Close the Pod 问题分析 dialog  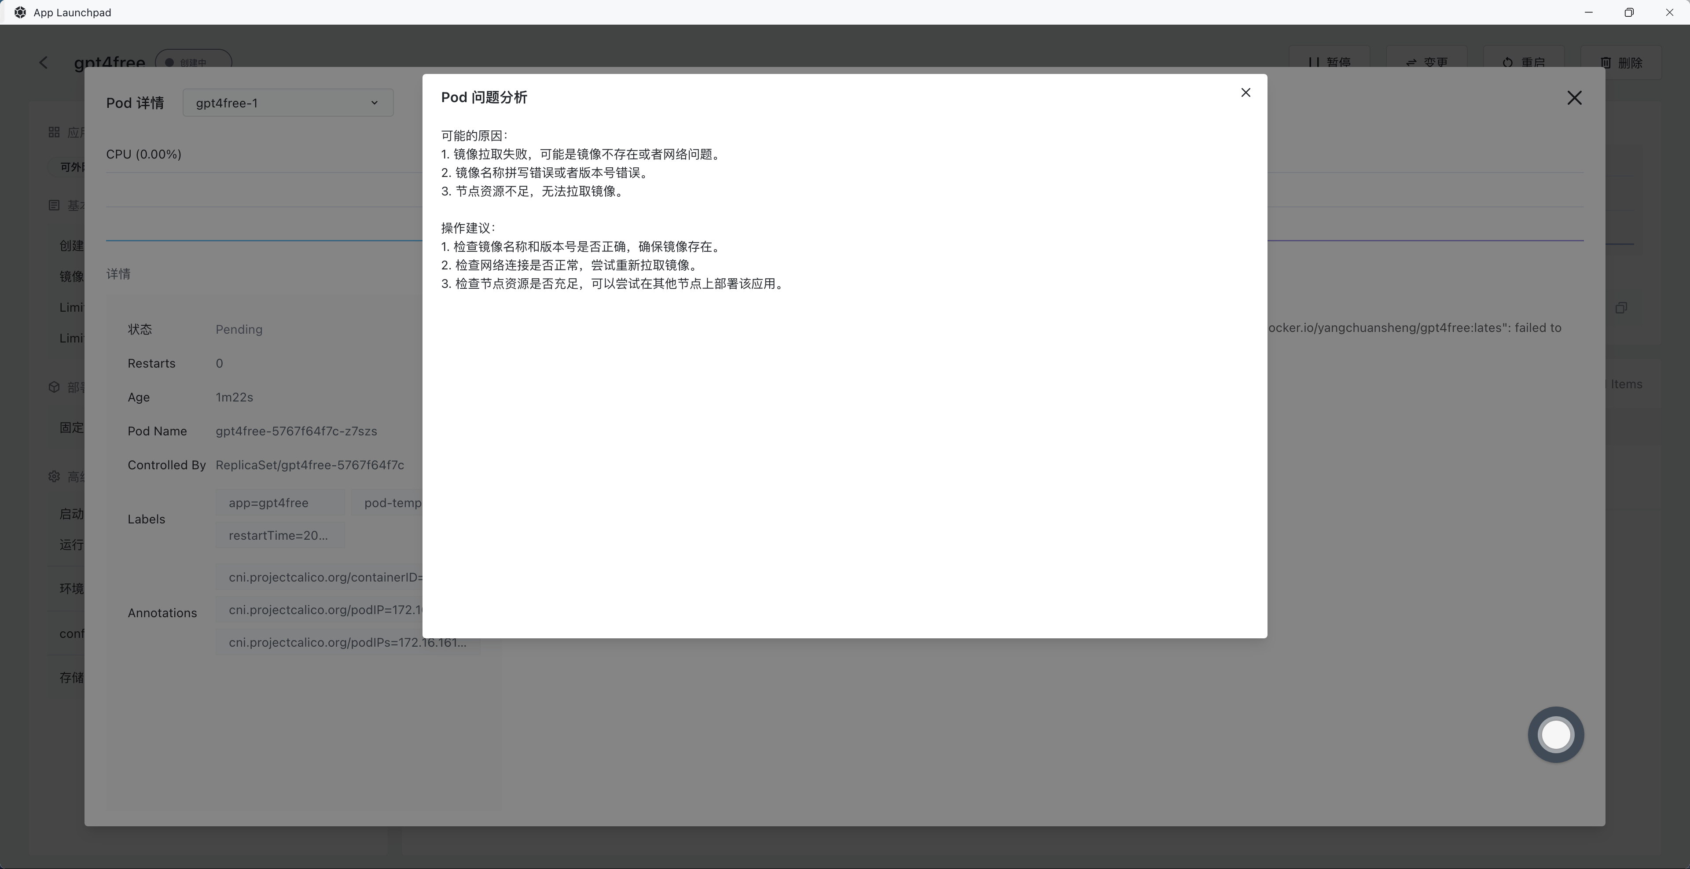tap(1245, 92)
